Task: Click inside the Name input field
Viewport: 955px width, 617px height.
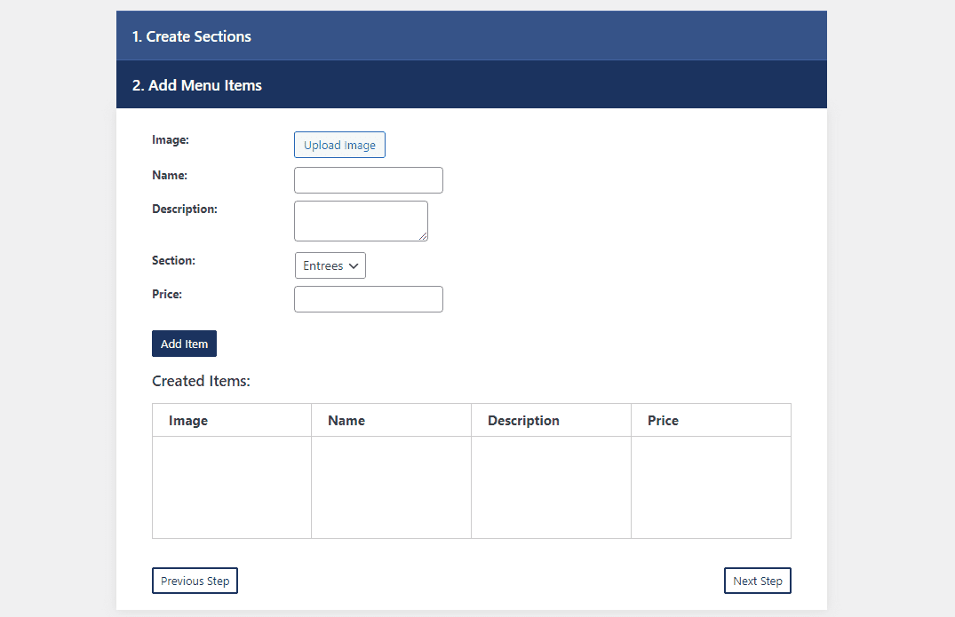Action: (x=368, y=179)
